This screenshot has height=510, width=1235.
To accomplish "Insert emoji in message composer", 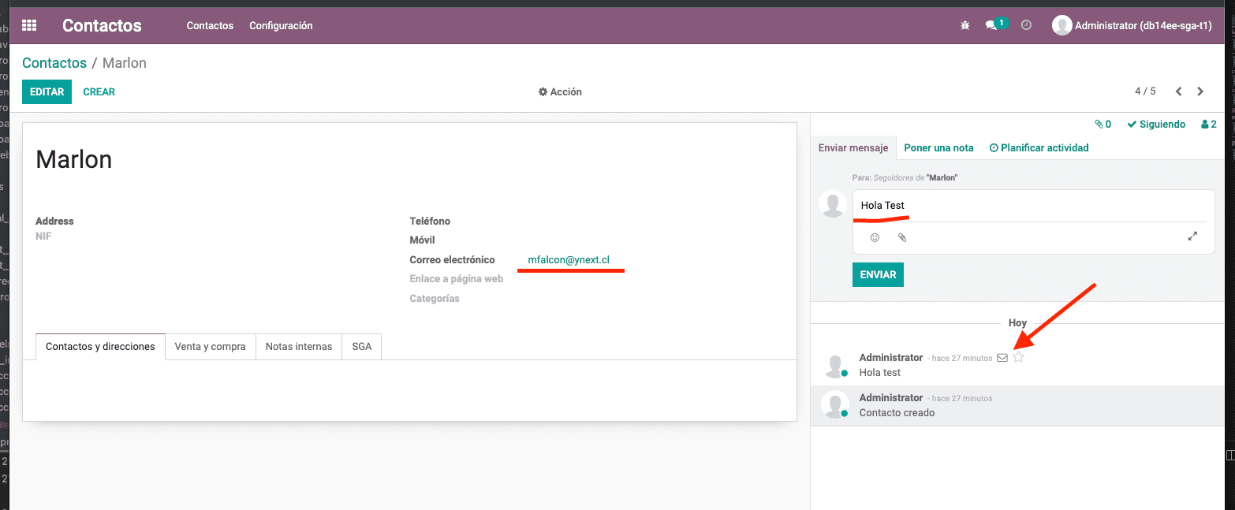I will point(875,237).
